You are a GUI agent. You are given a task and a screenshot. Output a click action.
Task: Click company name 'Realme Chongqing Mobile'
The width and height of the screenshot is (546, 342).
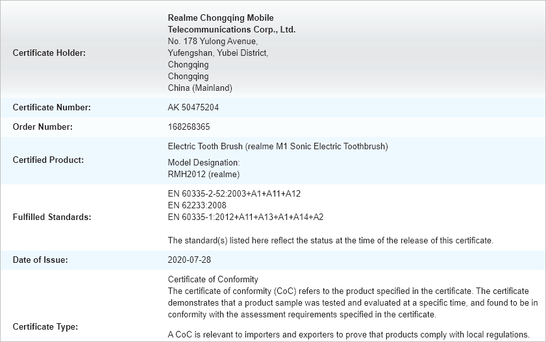tap(221, 18)
